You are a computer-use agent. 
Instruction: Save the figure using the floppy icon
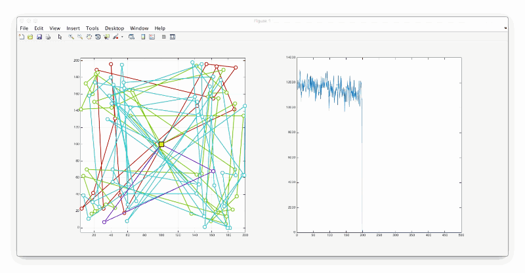[x=39, y=37]
